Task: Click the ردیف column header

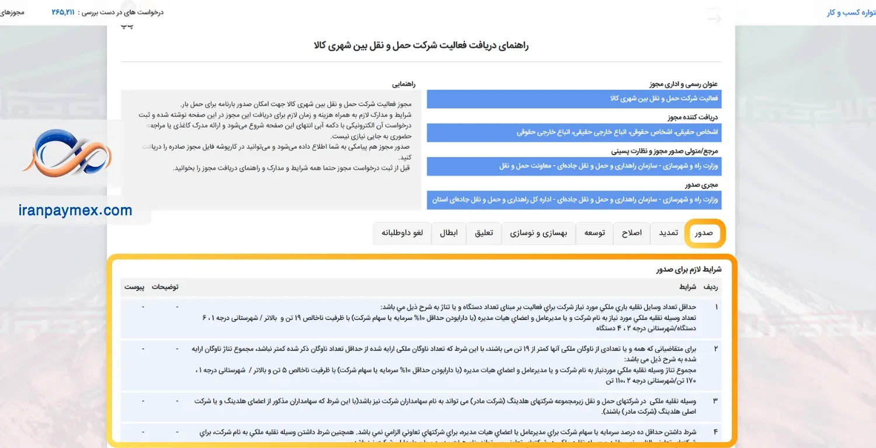Action: 711,287
